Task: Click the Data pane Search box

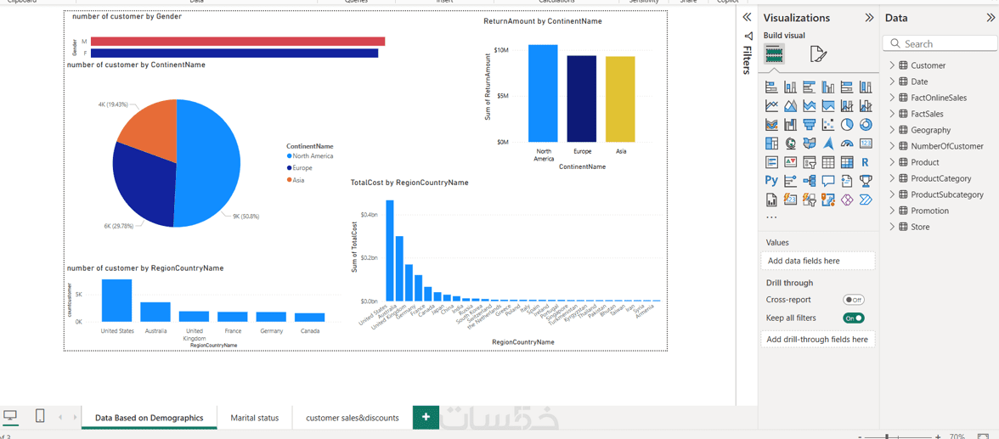Action: (x=940, y=43)
